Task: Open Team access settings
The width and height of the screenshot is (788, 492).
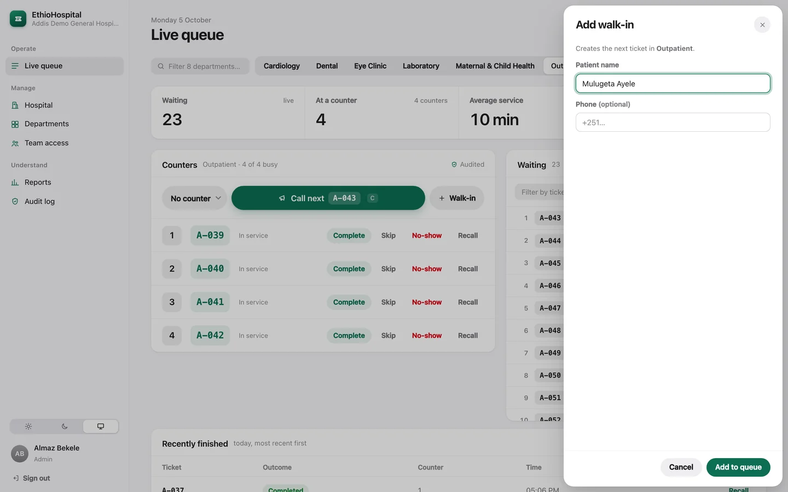Action: tap(65, 143)
